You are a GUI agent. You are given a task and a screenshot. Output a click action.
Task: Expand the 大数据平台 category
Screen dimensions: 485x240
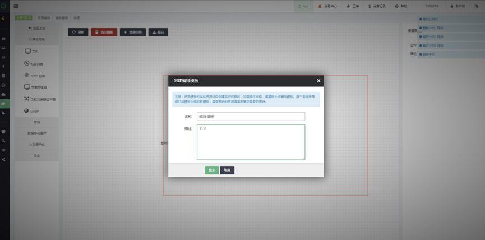(x=37, y=144)
